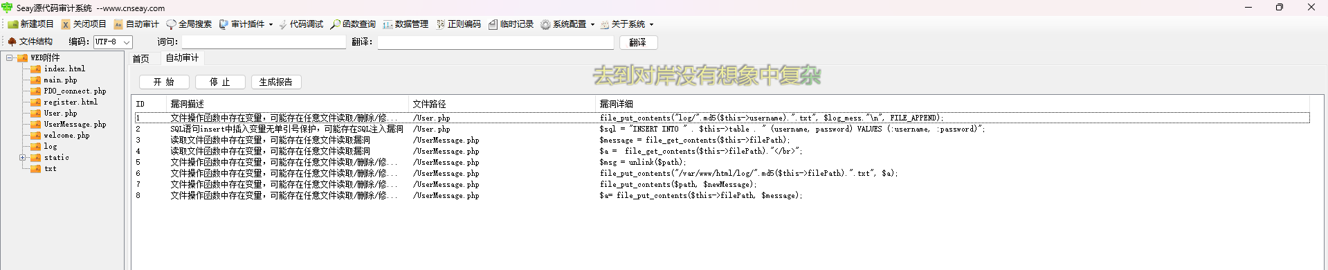Open 函数查询 function lookup
The image size is (1328, 270).
(353, 24)
